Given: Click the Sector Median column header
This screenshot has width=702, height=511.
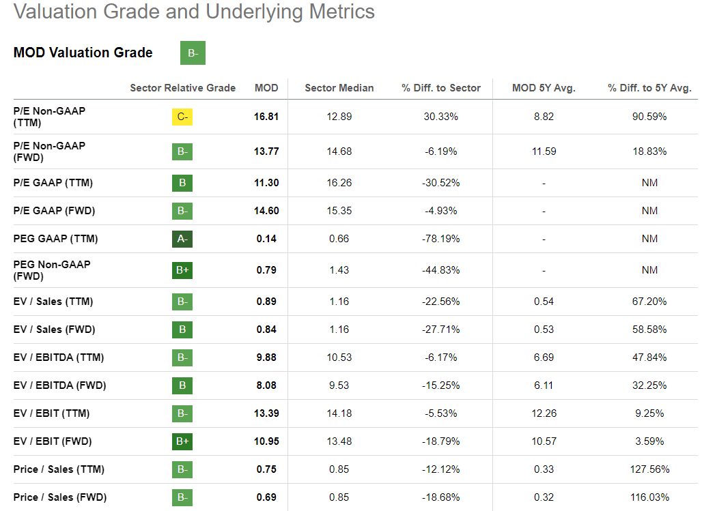Looking at the screenshot, I should tap(339, 88).
